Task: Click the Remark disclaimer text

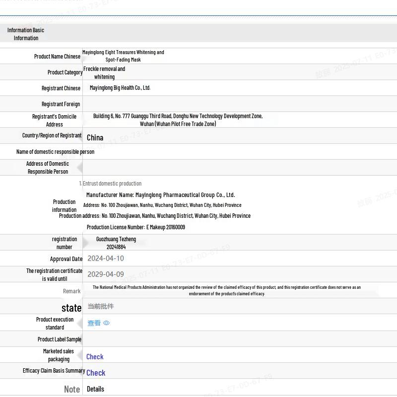Action: [226, 290]
